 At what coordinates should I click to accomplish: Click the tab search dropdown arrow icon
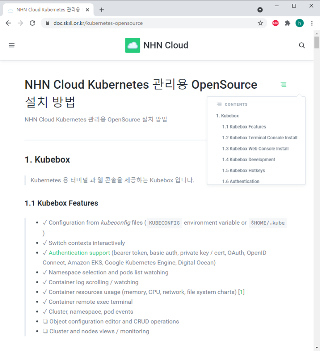tap(260, 10)
